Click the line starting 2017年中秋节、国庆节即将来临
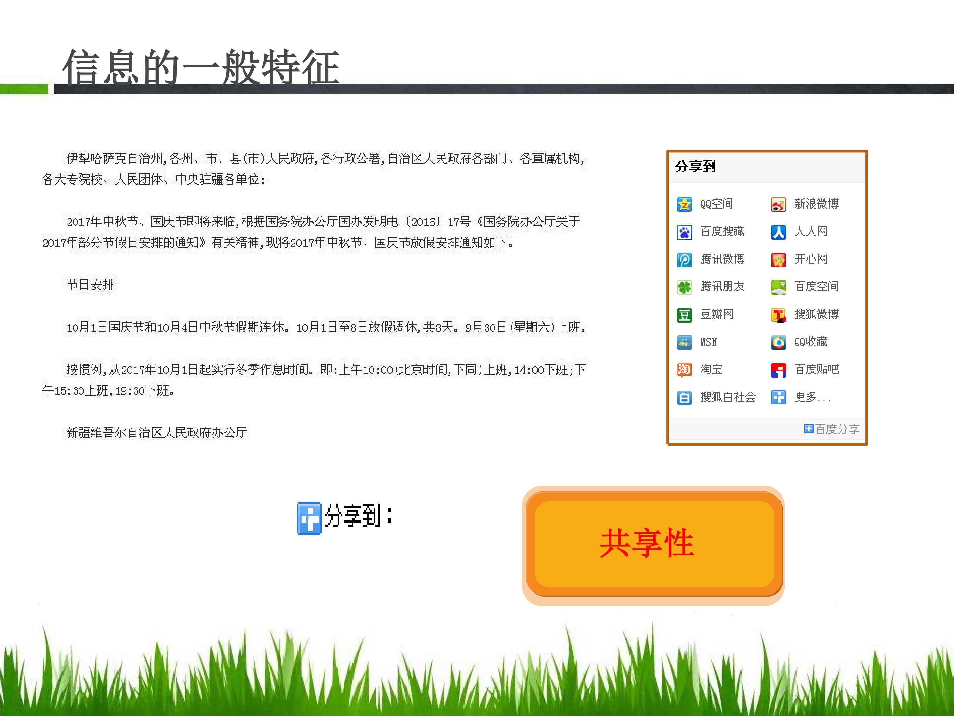954x716 pixels. (x=323, y=222)
